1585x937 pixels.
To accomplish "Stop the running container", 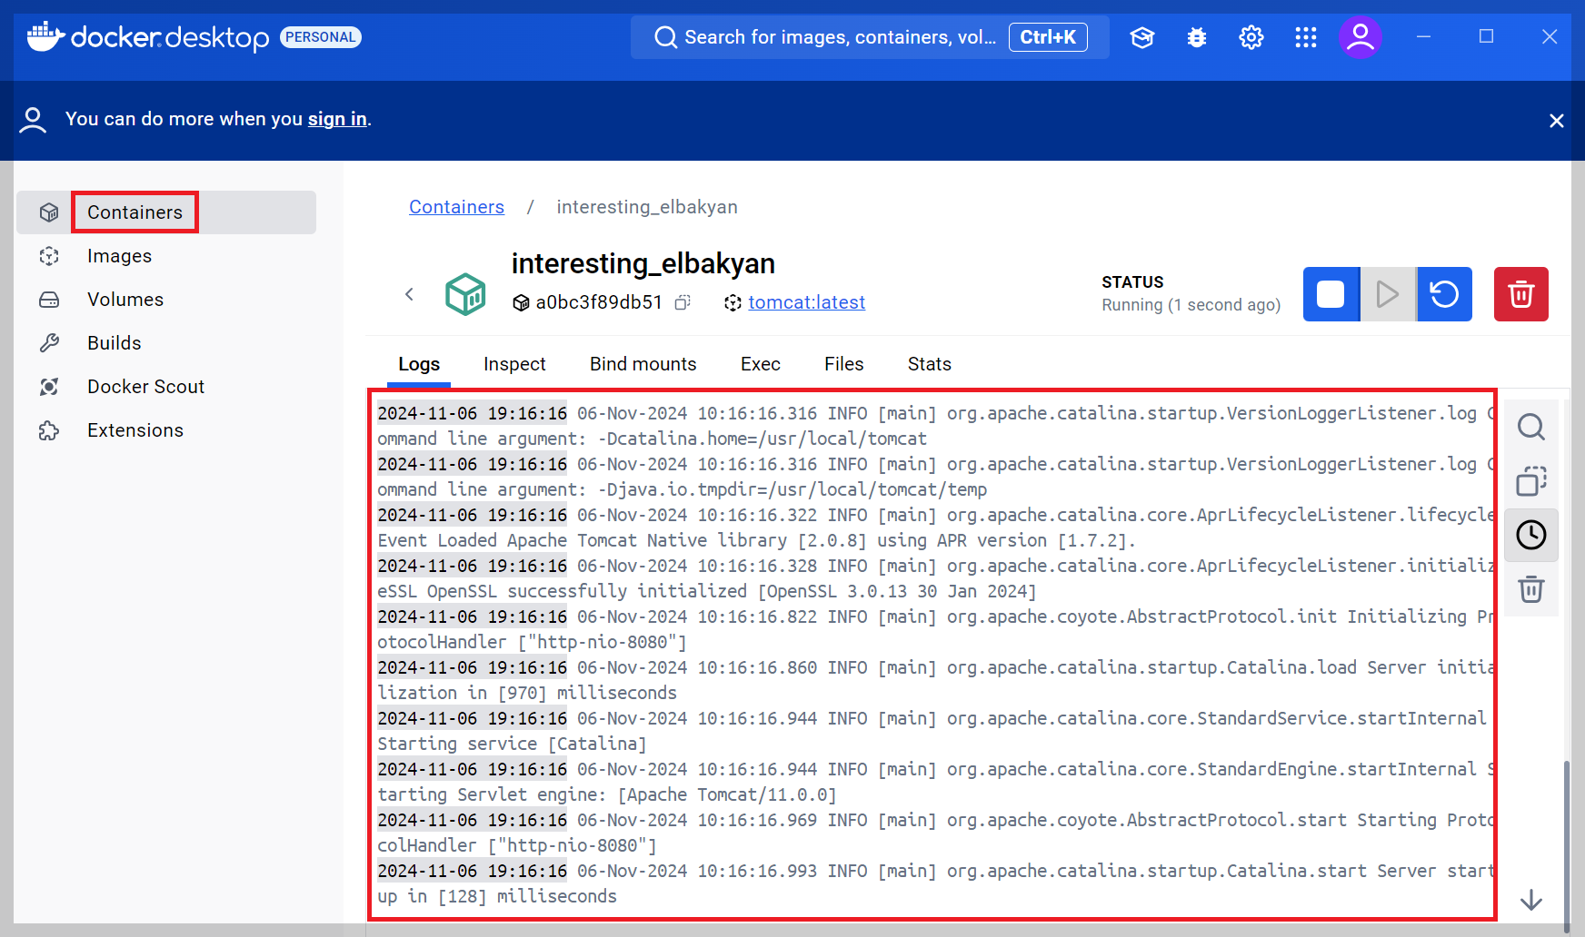I will [1331, 294].
